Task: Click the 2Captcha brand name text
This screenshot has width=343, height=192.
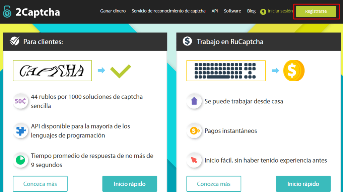Action: (x=38, y=12)
